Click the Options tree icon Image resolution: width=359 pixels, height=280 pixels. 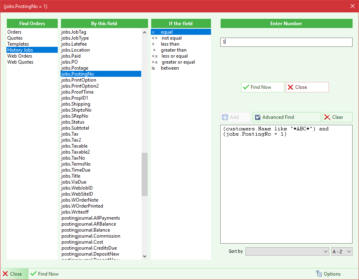pyautogui.click(x=319, y=274)
